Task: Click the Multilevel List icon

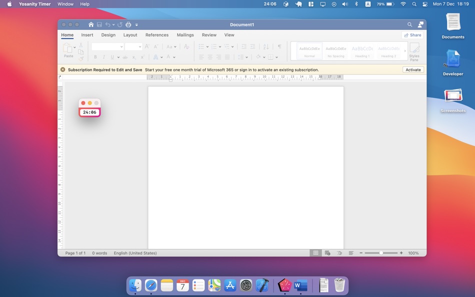Action: (226, 46)
